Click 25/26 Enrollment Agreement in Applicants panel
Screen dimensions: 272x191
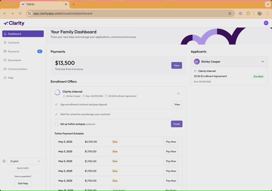click(x=210, y=76)
